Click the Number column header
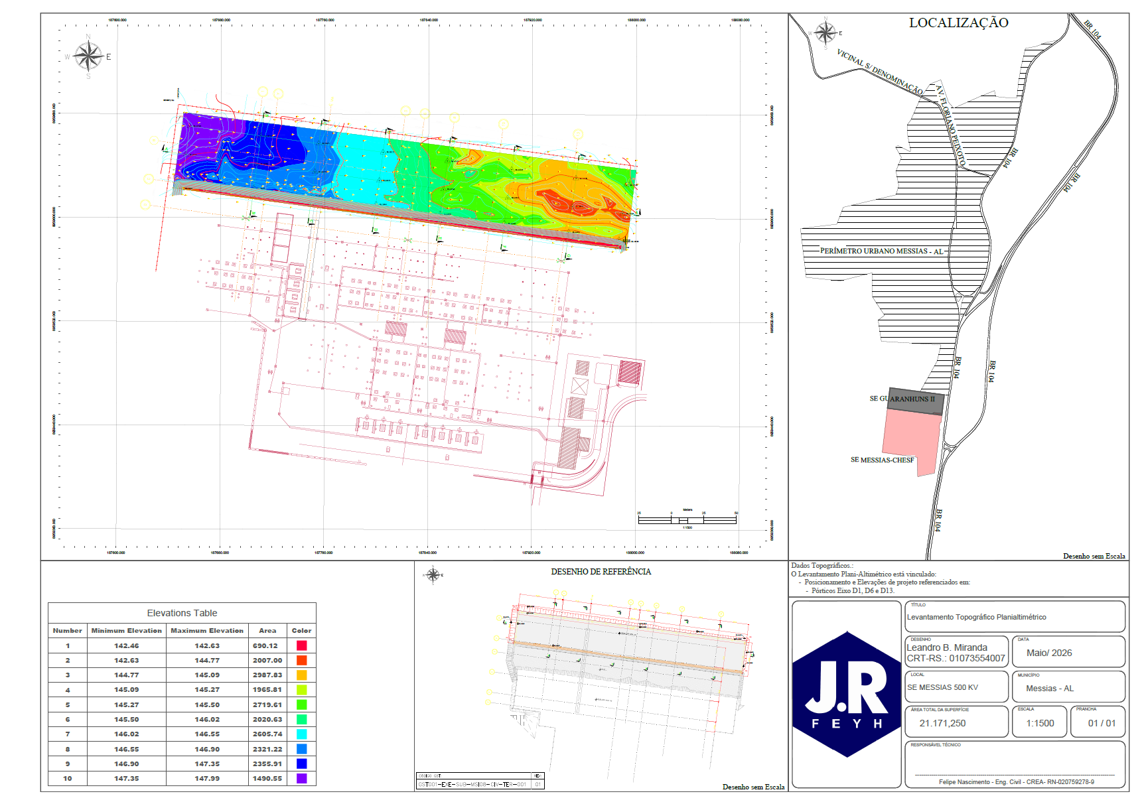 68,631
